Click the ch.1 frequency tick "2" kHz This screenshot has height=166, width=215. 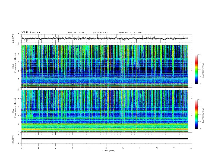click(x=19, y=79)
